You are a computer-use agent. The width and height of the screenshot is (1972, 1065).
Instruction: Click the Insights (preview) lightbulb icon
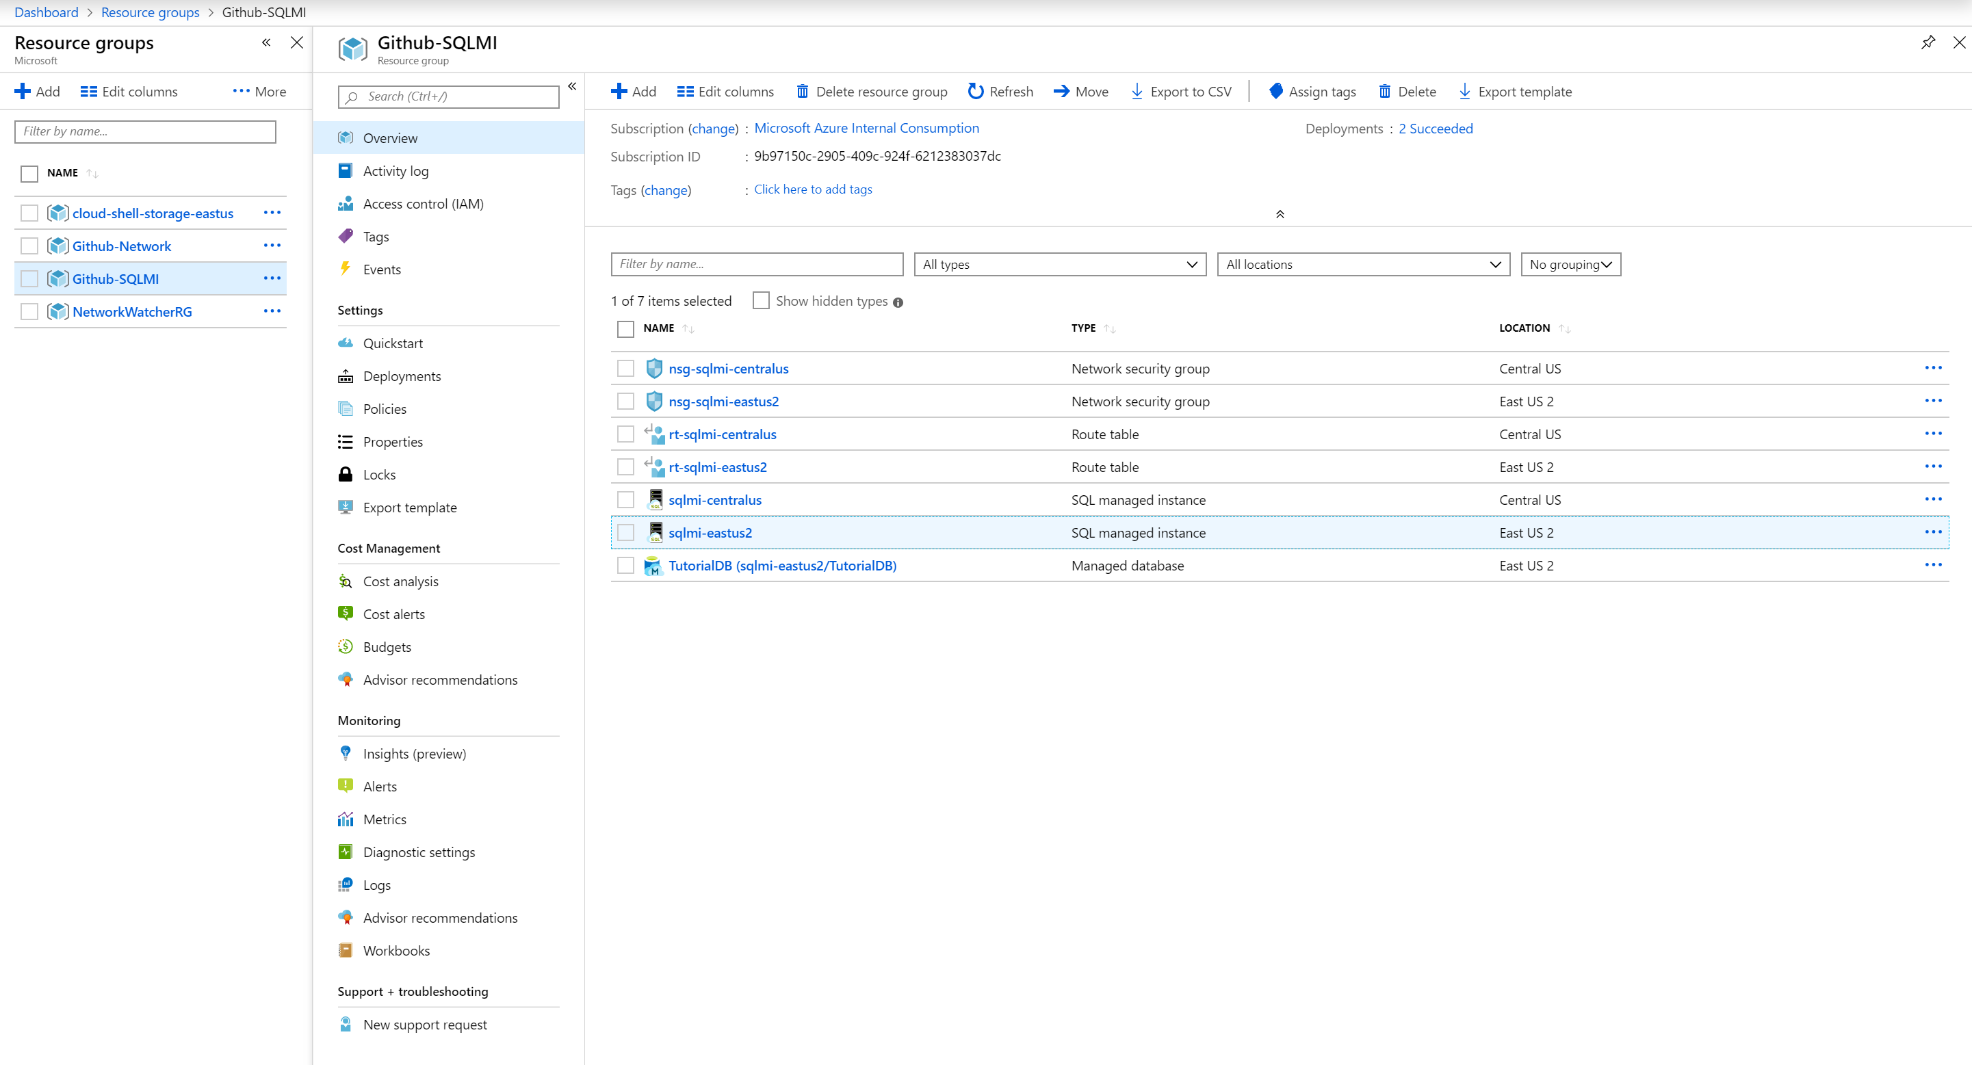(346, 753)
